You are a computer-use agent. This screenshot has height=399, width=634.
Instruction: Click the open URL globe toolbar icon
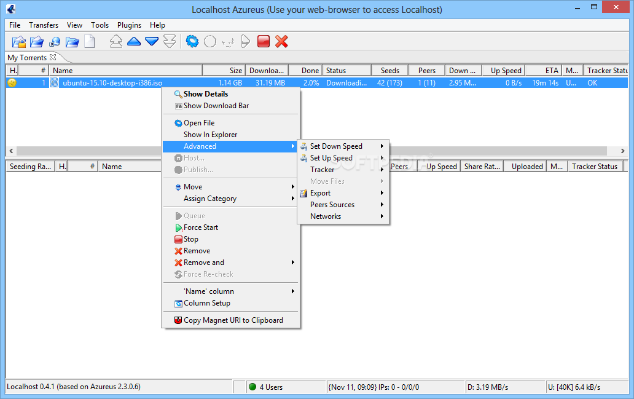(x=55, y=42)
